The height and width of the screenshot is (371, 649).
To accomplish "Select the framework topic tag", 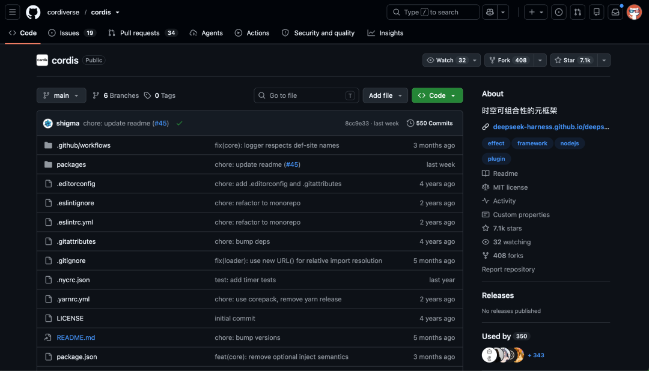I will pos(532,143).
